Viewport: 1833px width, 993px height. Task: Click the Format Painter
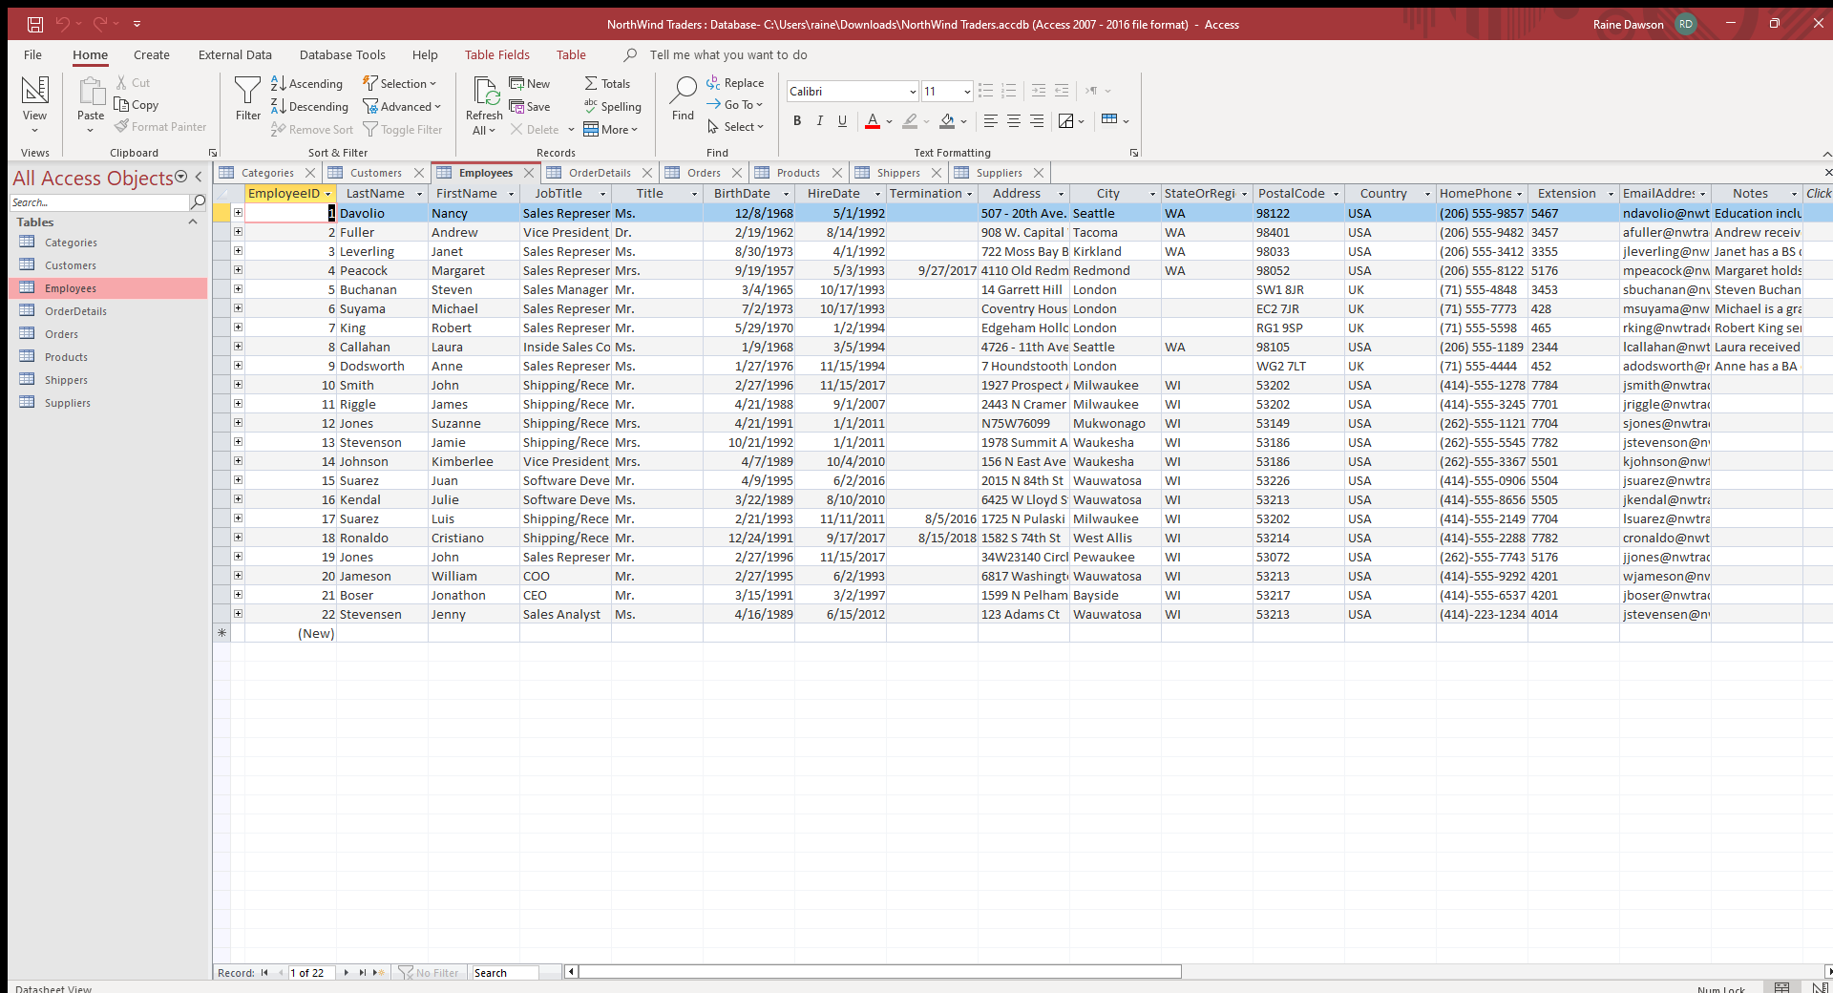pos(159,126)
